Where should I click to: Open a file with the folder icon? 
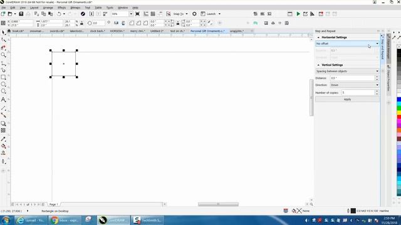click(10, 14)
